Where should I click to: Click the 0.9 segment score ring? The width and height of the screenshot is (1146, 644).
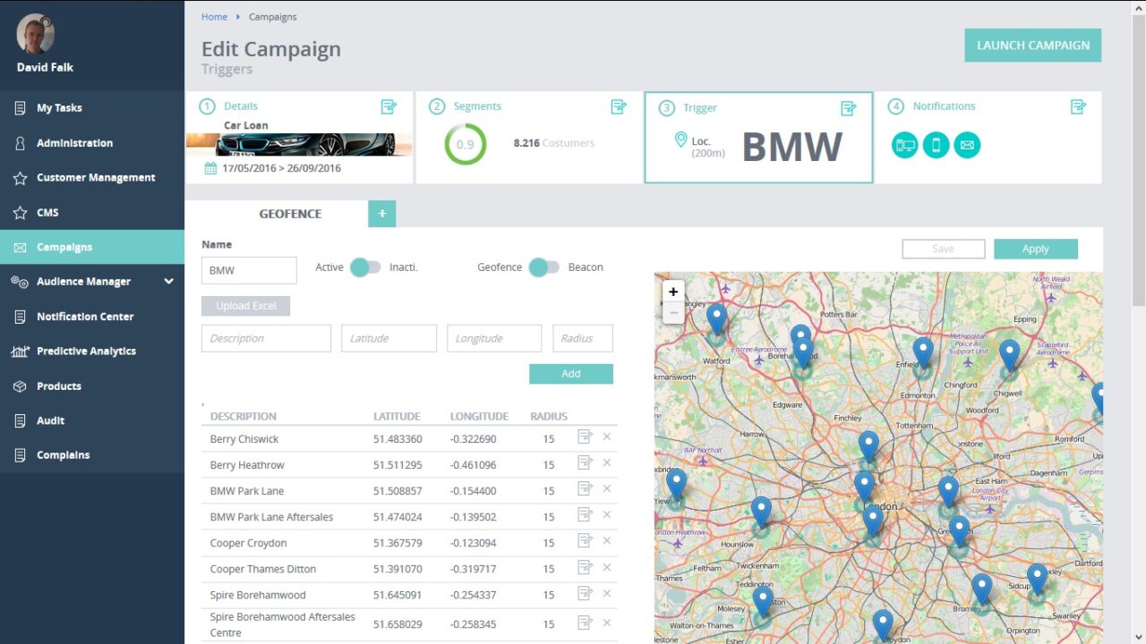466,144
